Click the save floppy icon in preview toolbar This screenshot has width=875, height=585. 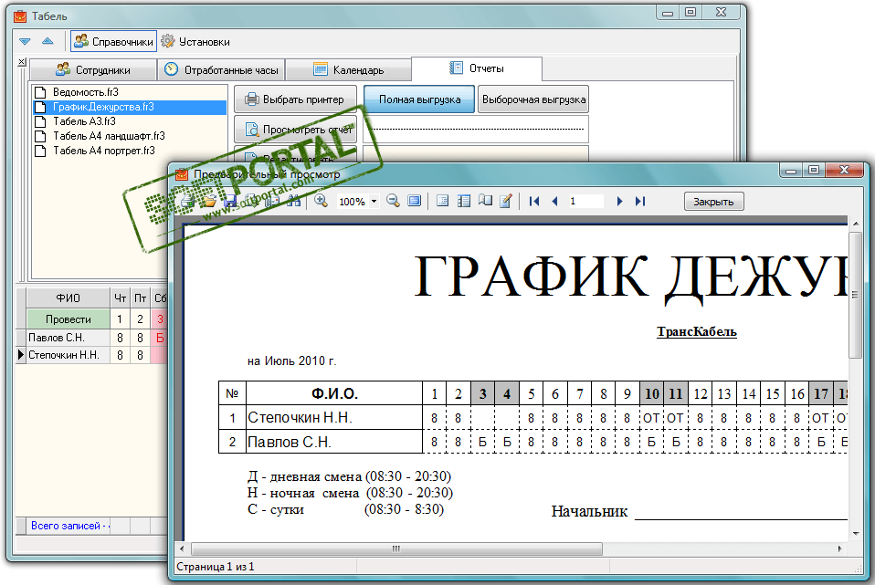pos(230,202)
